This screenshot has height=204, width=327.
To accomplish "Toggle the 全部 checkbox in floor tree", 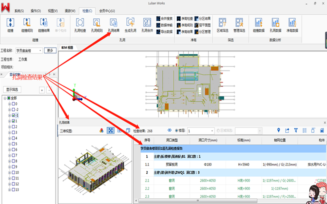I will point(9,98).
